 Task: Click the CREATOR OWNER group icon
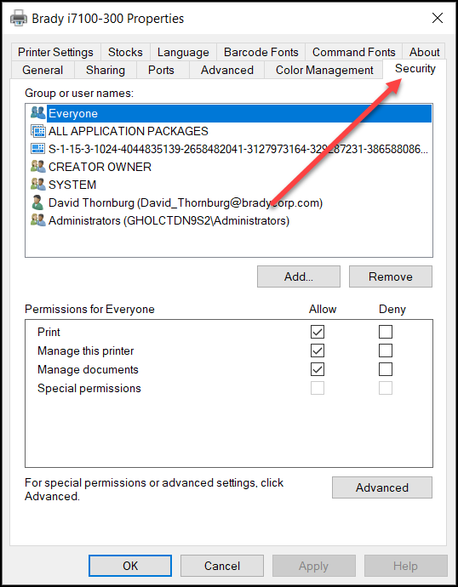point(37,167)
